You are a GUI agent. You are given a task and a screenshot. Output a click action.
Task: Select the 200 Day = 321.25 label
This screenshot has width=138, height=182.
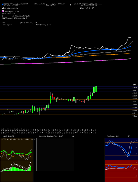click(12, 12)
